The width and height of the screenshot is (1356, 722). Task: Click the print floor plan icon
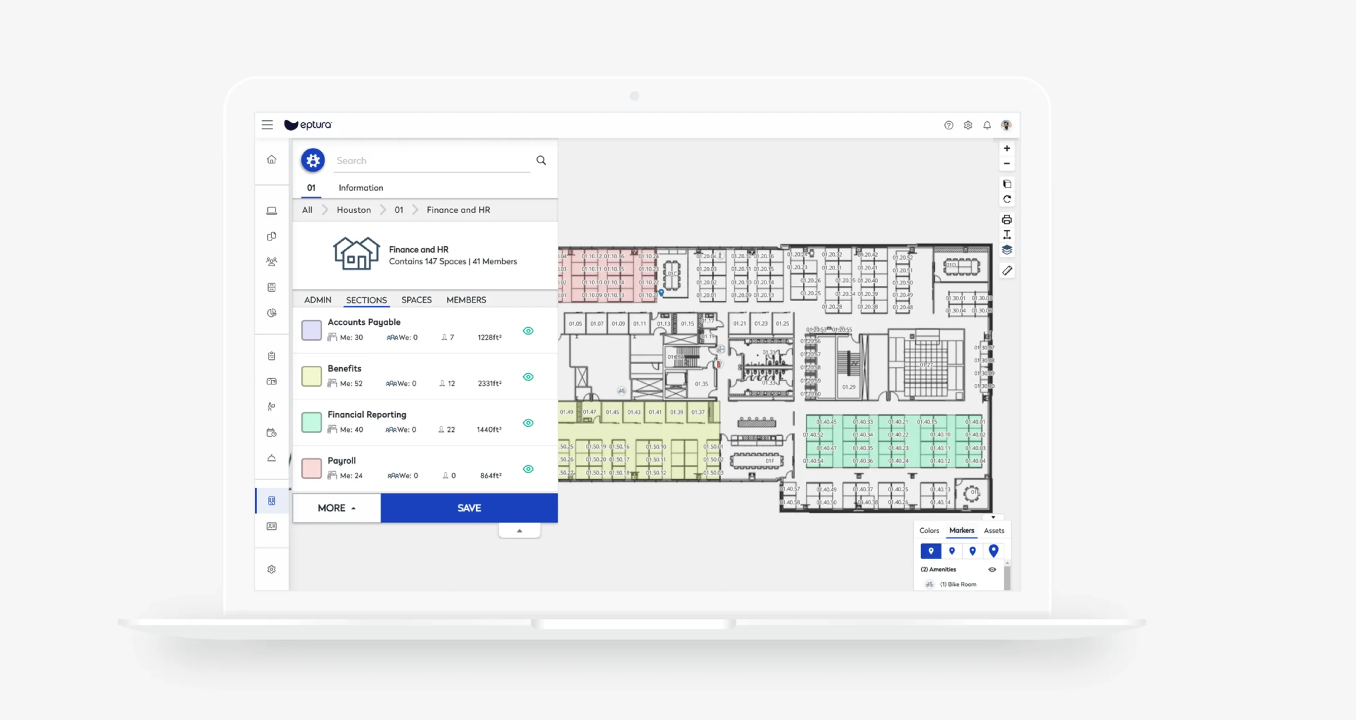point(1006,220)
